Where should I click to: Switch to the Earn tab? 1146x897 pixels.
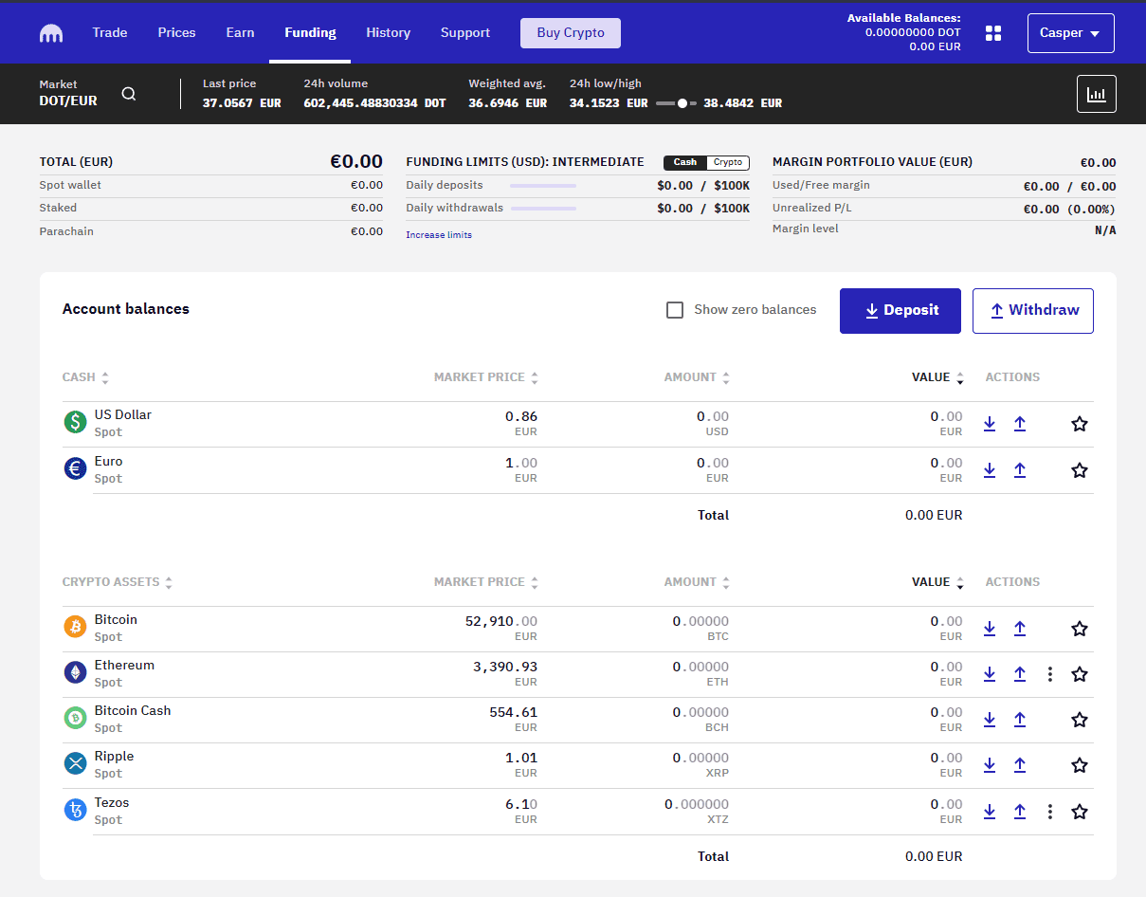[x=240, y=32]
